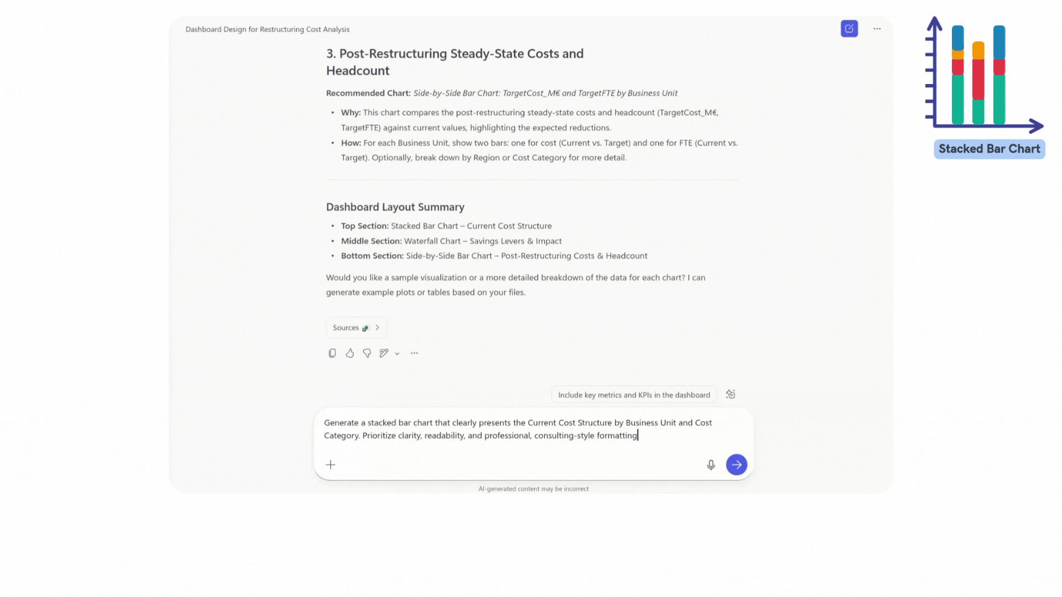Click the edit pen icon below the response
1062x597 pixels.
[x=383, y=353]
